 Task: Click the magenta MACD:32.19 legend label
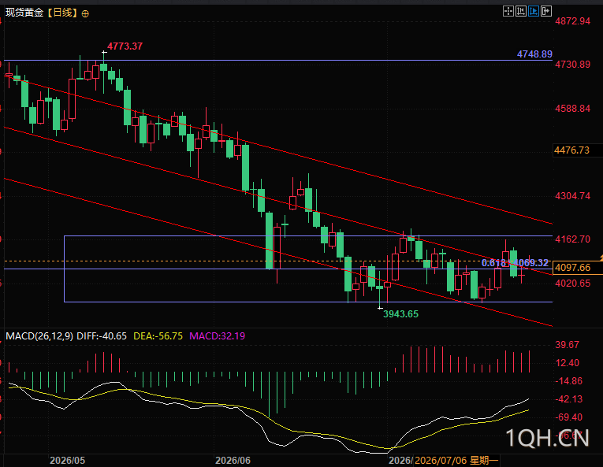[218, 336]
